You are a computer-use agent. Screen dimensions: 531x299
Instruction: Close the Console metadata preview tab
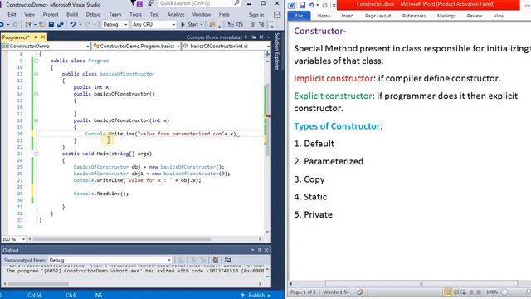click(261, 37)
